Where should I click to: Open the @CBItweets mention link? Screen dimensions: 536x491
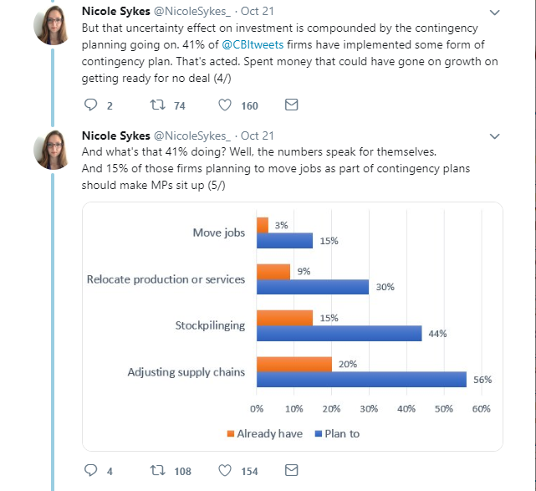(253, 45)
